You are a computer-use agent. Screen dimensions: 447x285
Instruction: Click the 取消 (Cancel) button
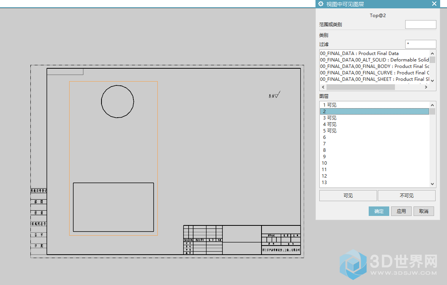coord(424,211)
